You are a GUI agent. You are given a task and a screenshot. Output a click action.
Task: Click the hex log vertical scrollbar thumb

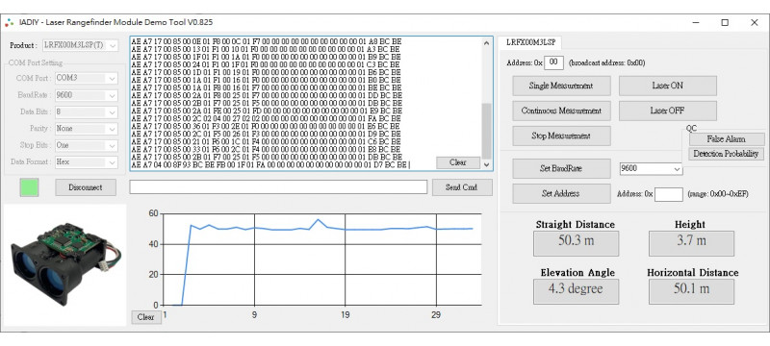pyautogui.click(x=487, y=131)
